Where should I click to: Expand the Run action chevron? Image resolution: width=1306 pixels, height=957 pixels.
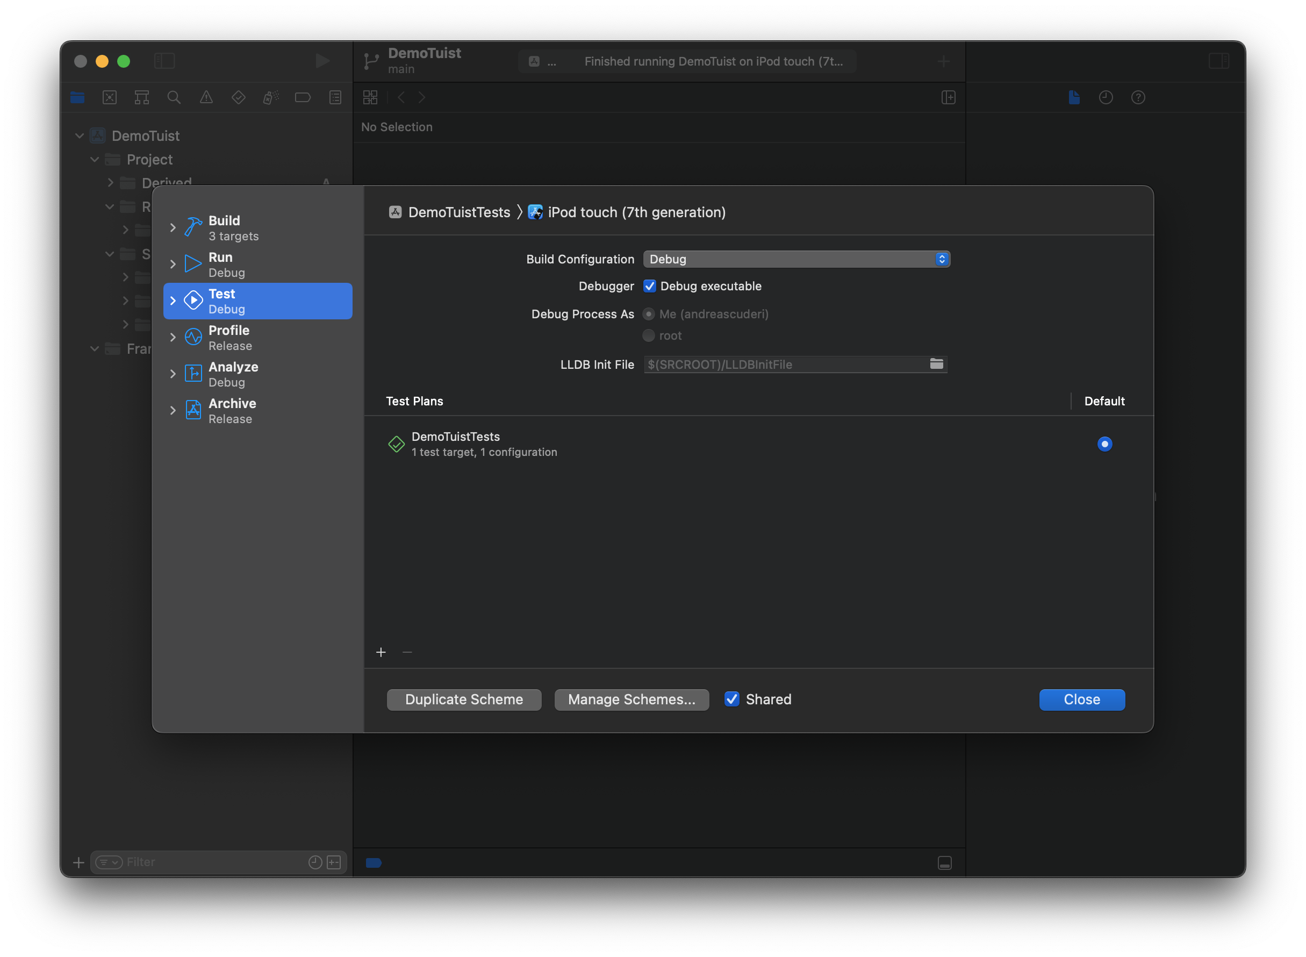[173, 264]
